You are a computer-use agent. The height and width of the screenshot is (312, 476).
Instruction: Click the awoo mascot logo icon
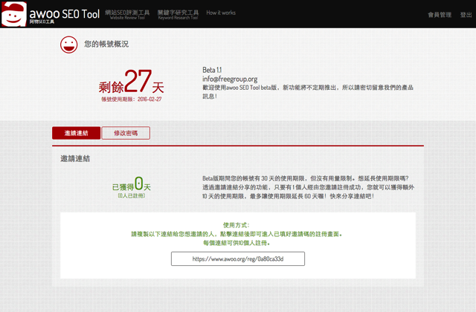pos(14,14)
